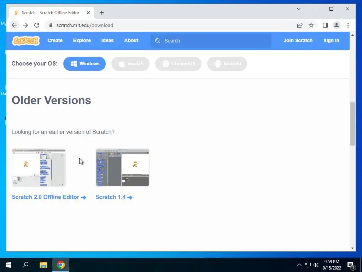Click the network tray icon
The image size is (362, 272).
[x=308, y=265]
